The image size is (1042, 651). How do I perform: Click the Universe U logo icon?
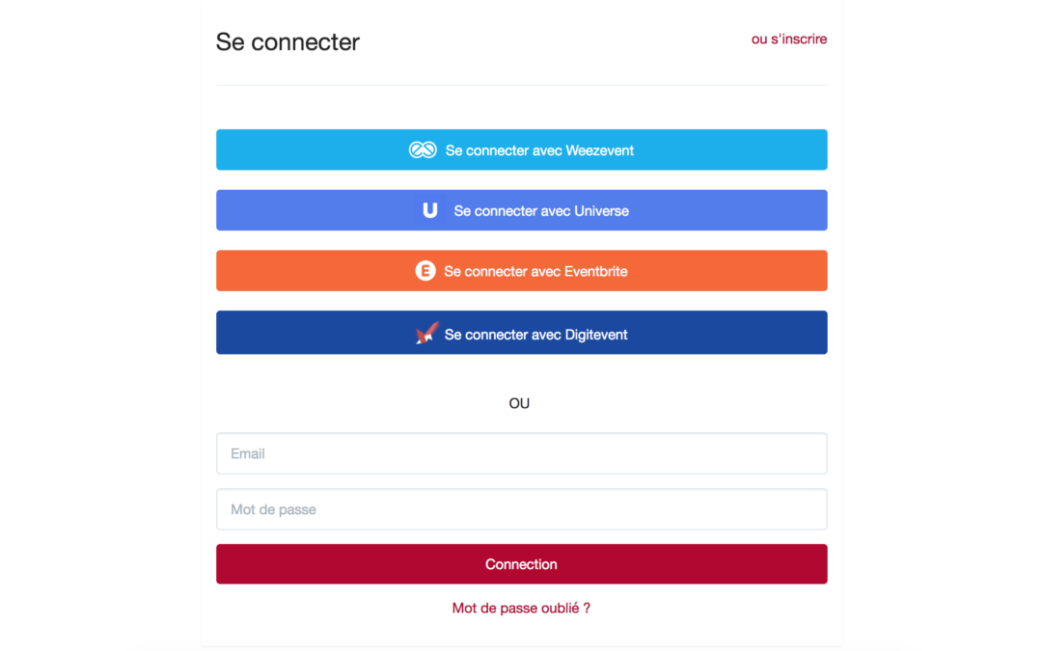[x=430, y=210]
